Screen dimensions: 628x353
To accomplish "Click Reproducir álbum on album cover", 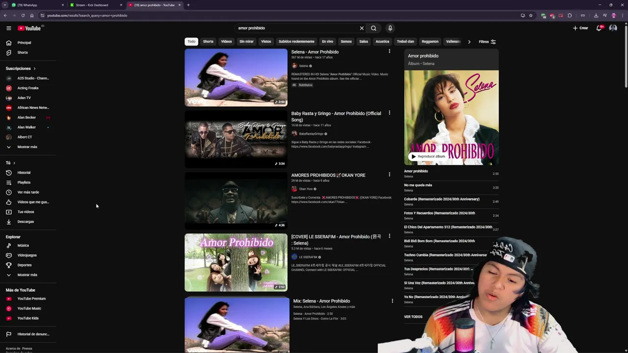I will (x=428, y=156).
